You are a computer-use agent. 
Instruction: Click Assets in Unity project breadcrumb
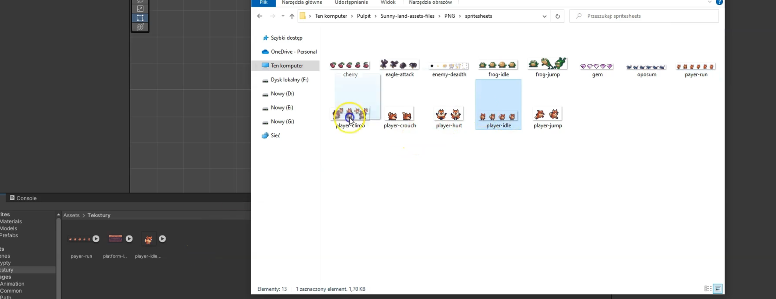[x=72, y=215]
